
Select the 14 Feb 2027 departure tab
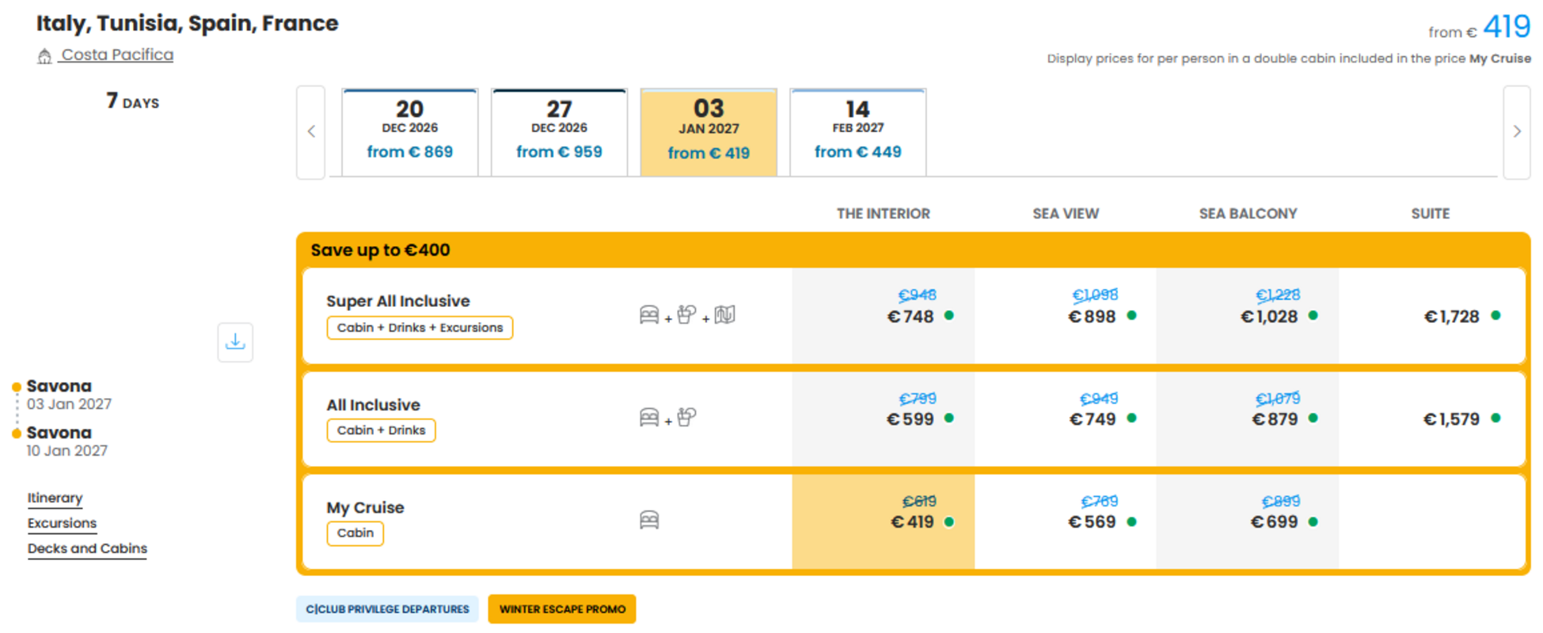pos(858,132)
